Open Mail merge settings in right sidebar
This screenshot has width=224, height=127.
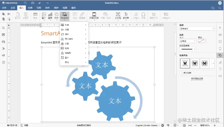point(220,76)
